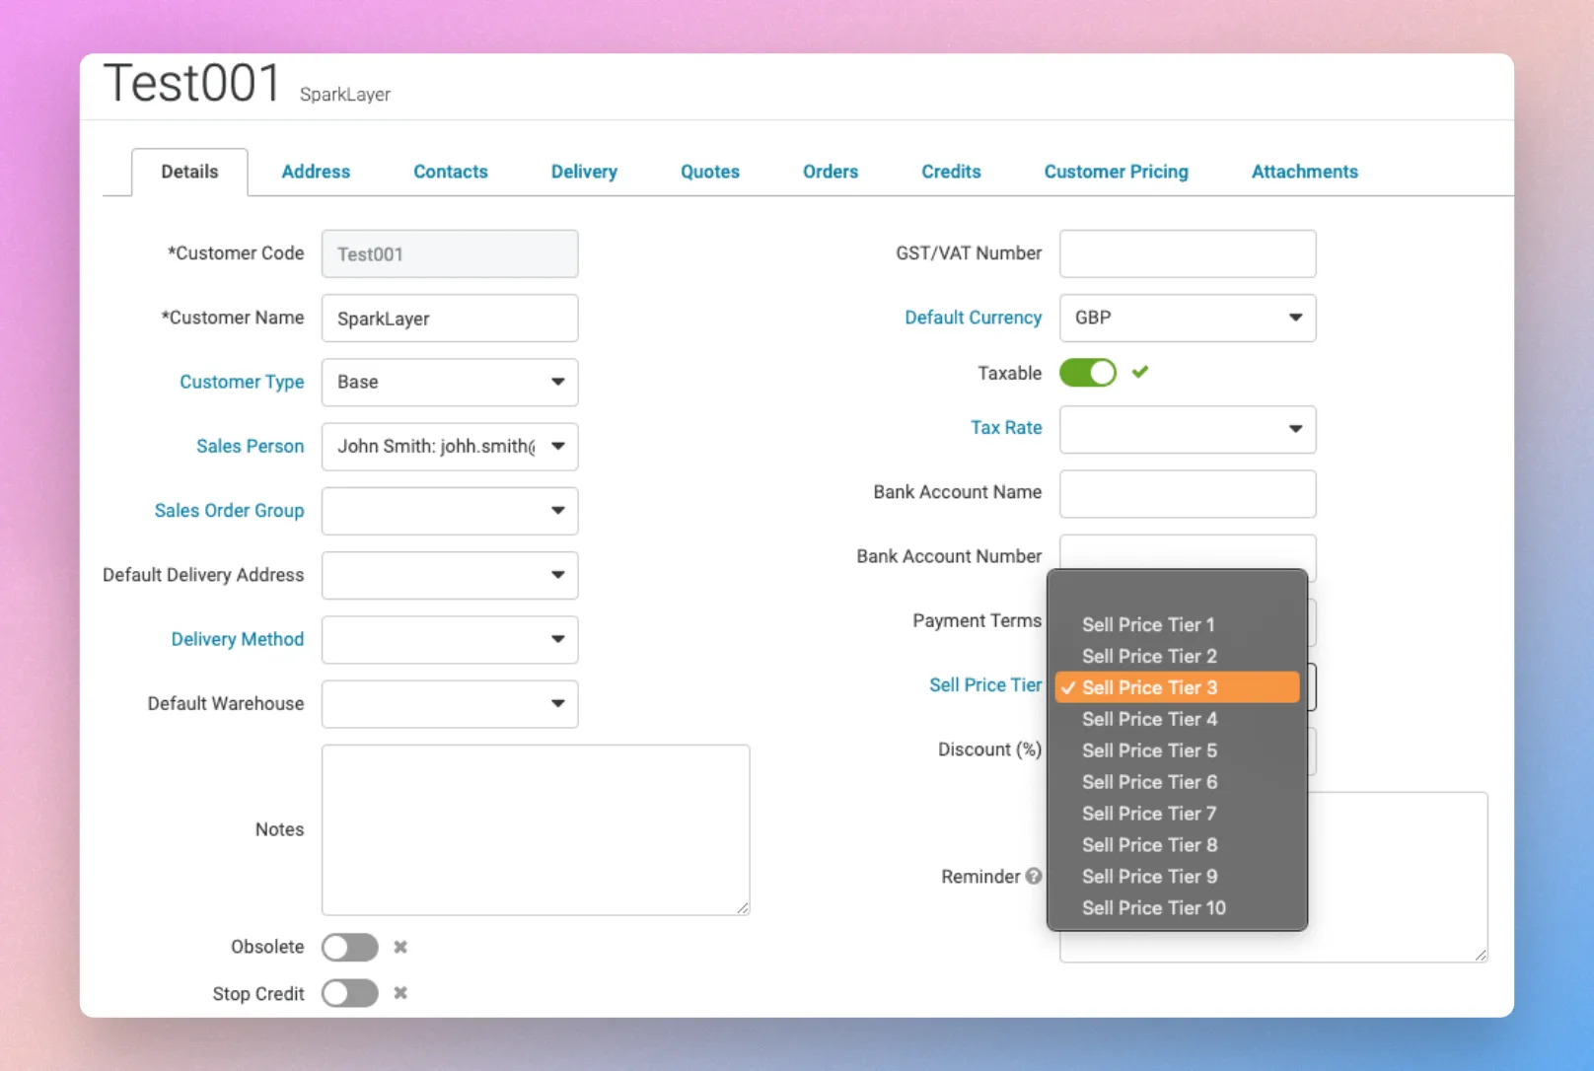
Task: Open the Default Currency dropdown showing GBP
Action: click(1188, 318)
